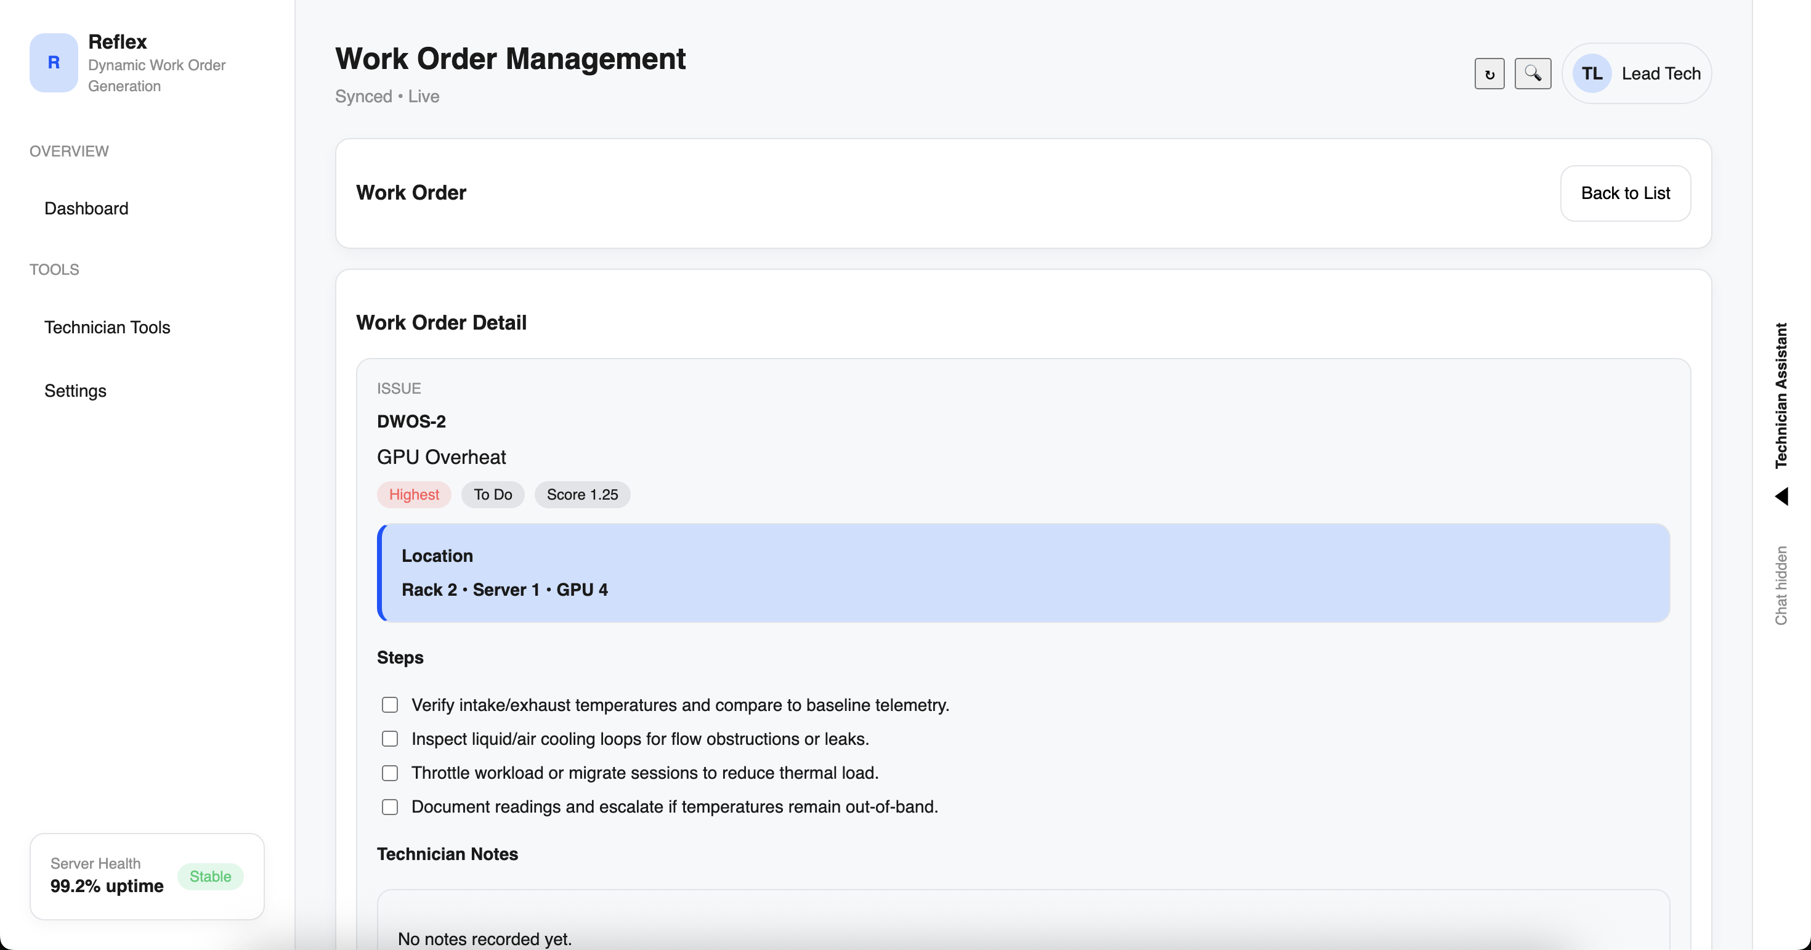Expand Technician Assistant panel via triangle arrow
The width and height of the screenshot is (1811, 950).
click(1781, 497)
